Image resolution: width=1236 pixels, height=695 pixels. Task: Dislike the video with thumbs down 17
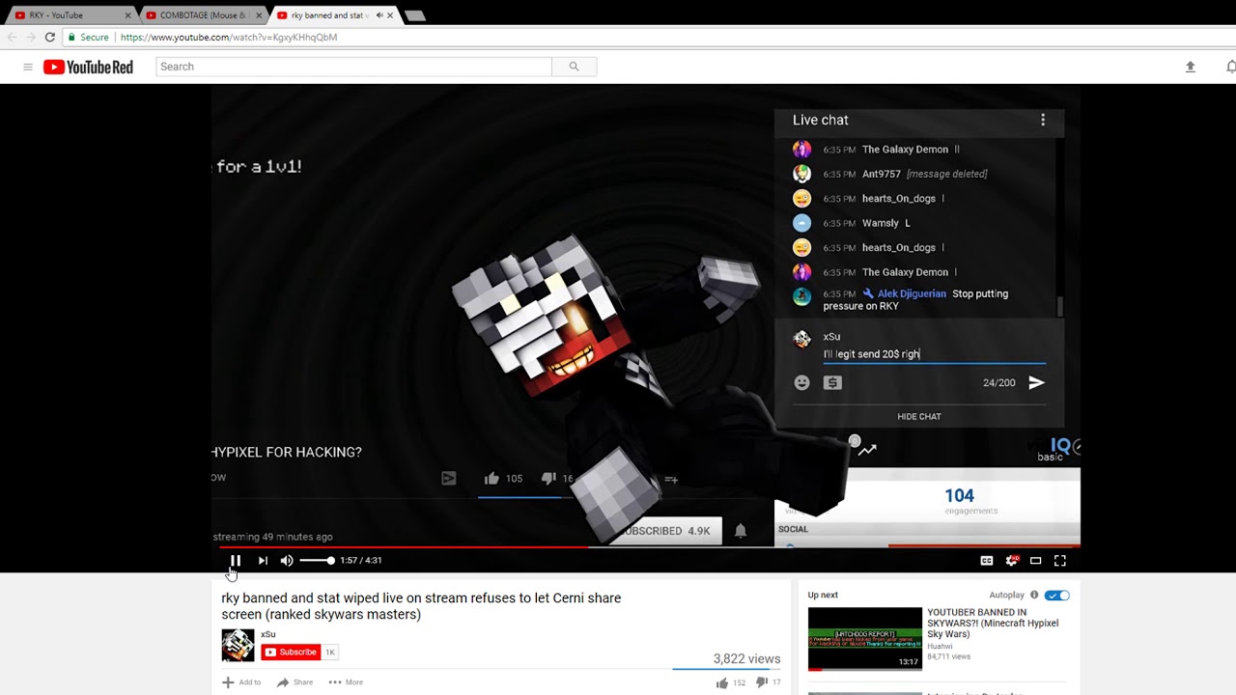[x=770, y=683]
